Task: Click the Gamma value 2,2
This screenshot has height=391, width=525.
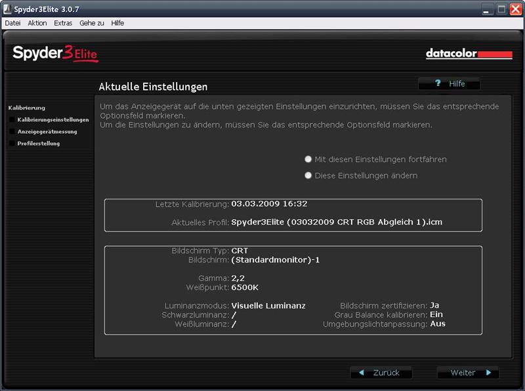Action: point(238,278)
